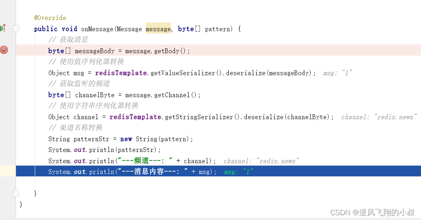Click the inline debug value msg: "1" on Object msg line

pos(337,73)
